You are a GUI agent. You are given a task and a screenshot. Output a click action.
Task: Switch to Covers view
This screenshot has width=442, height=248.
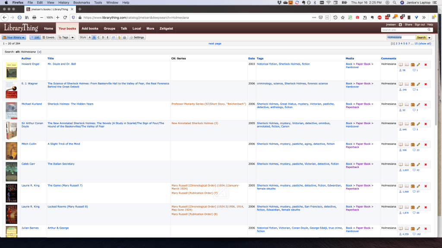[x=48, y=37]
